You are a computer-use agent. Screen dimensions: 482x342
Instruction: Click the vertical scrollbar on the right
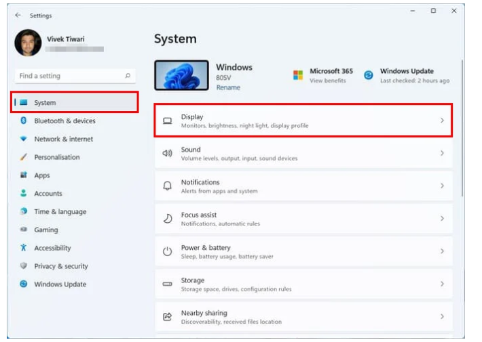coord(462,128)
